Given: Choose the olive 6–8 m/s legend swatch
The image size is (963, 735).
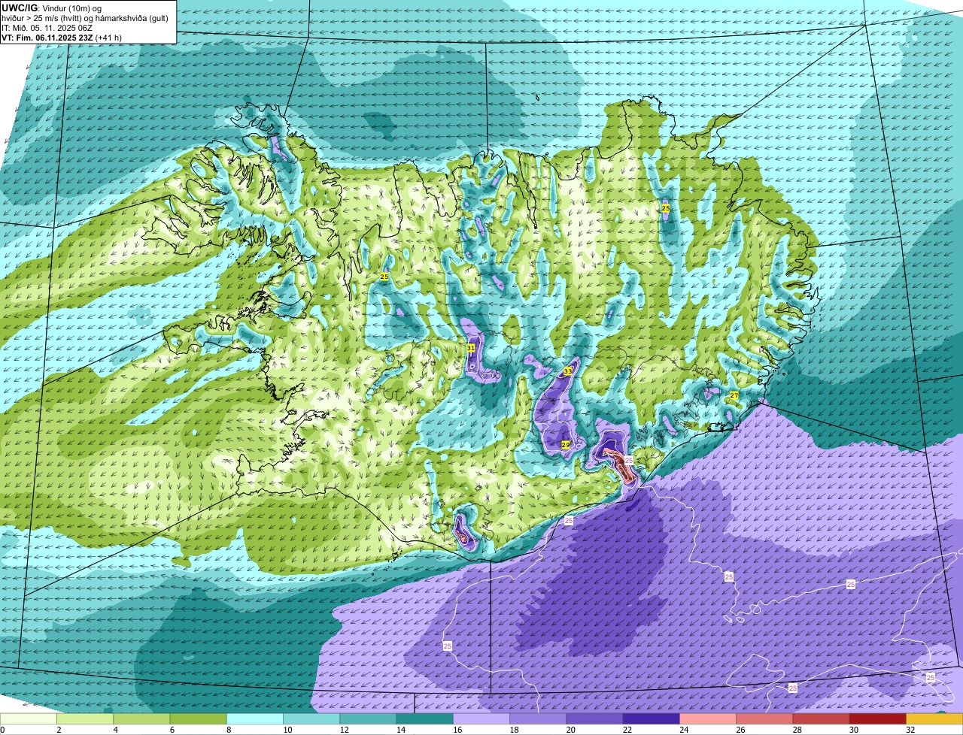Looking at the screenshot, I should (x=198, y=719).
